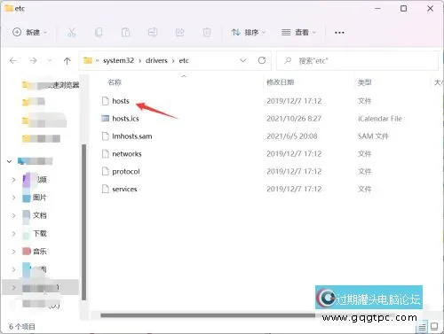Select the services file
Screen dimensions: 444x334
pos(124,189)
